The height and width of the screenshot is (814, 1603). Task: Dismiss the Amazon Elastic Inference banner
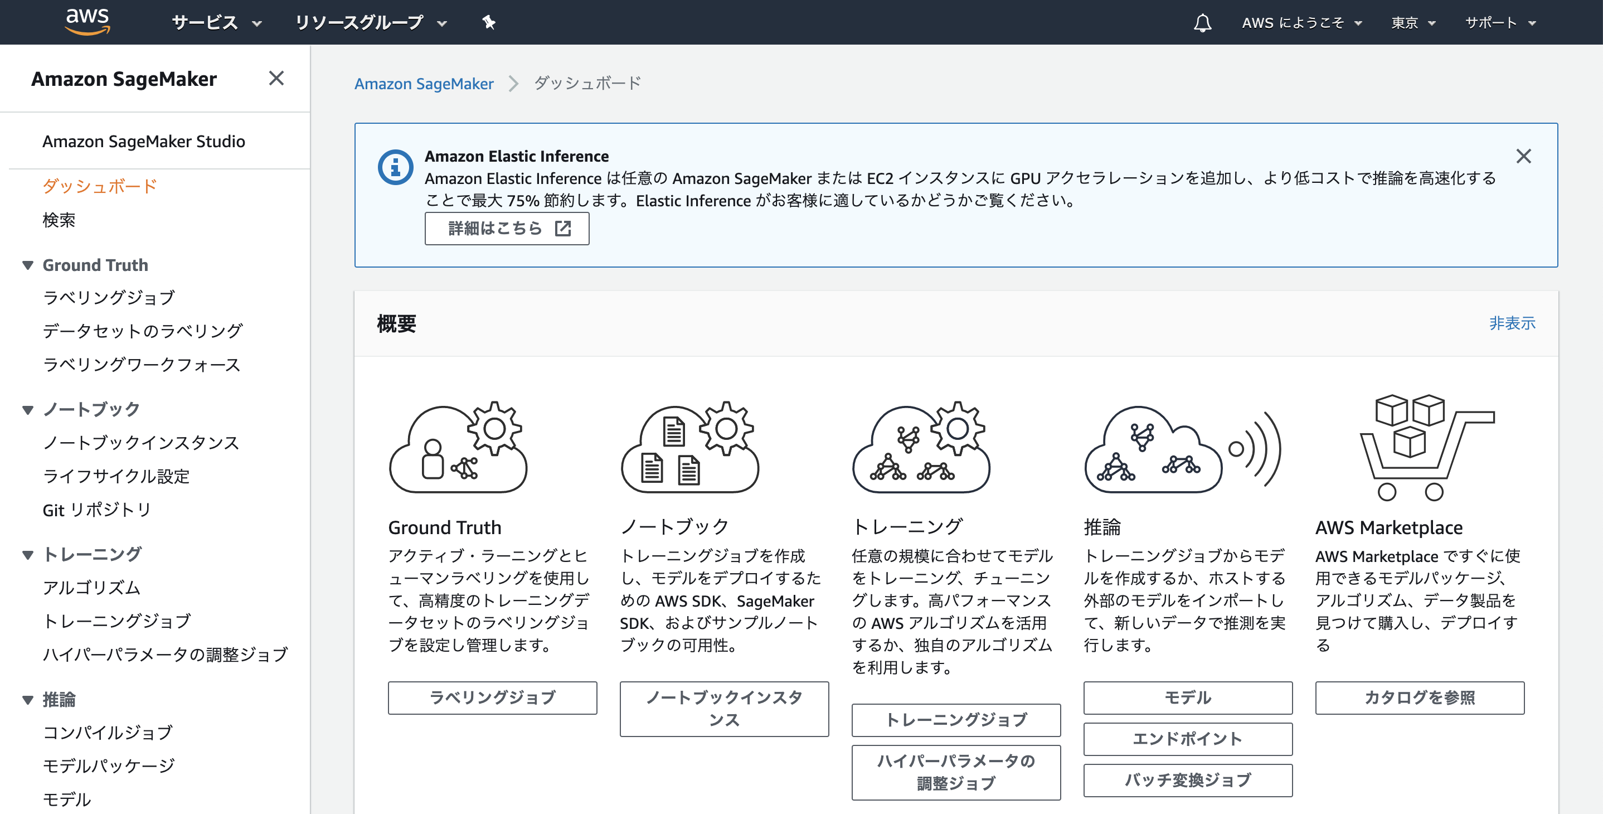tap(1523, 156)
